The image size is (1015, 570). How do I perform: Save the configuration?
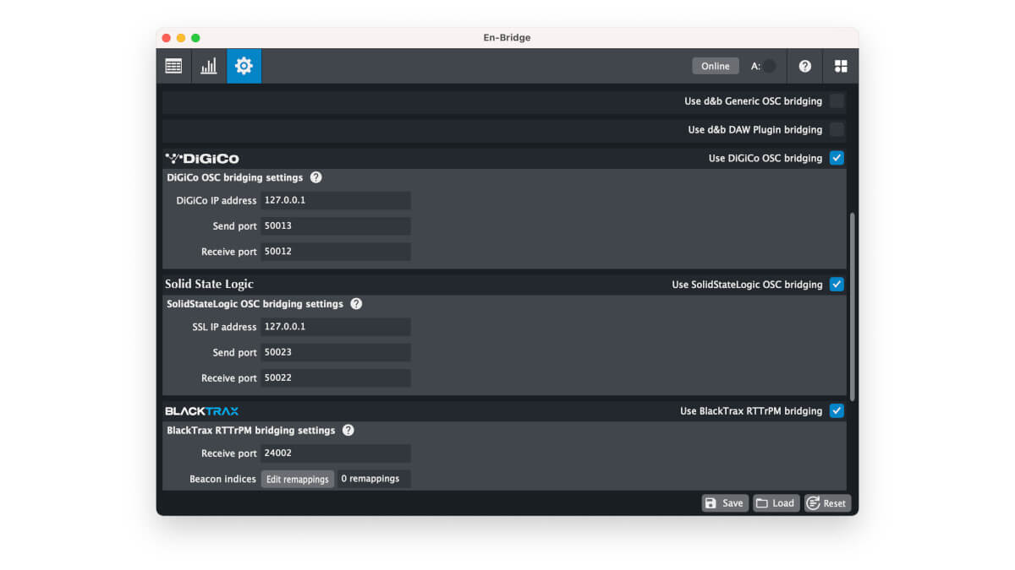725,503
